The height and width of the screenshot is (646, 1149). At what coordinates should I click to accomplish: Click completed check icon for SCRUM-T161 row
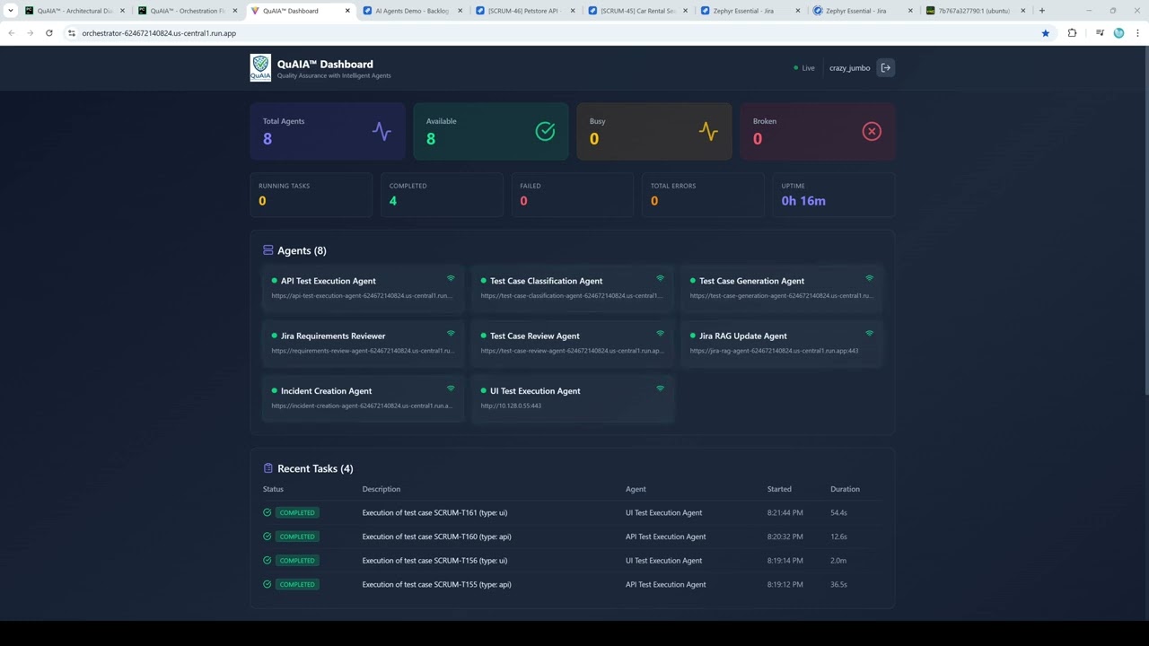point(267,512)
